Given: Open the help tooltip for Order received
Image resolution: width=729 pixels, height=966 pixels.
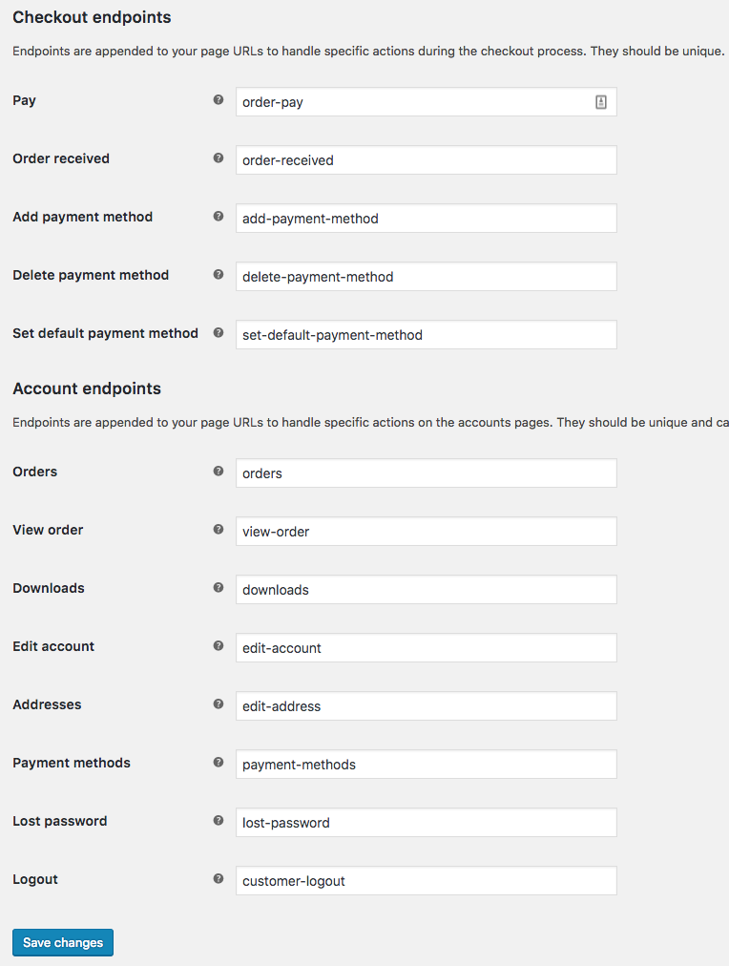Looking at the screenshot, I should (x=219, y=158).
